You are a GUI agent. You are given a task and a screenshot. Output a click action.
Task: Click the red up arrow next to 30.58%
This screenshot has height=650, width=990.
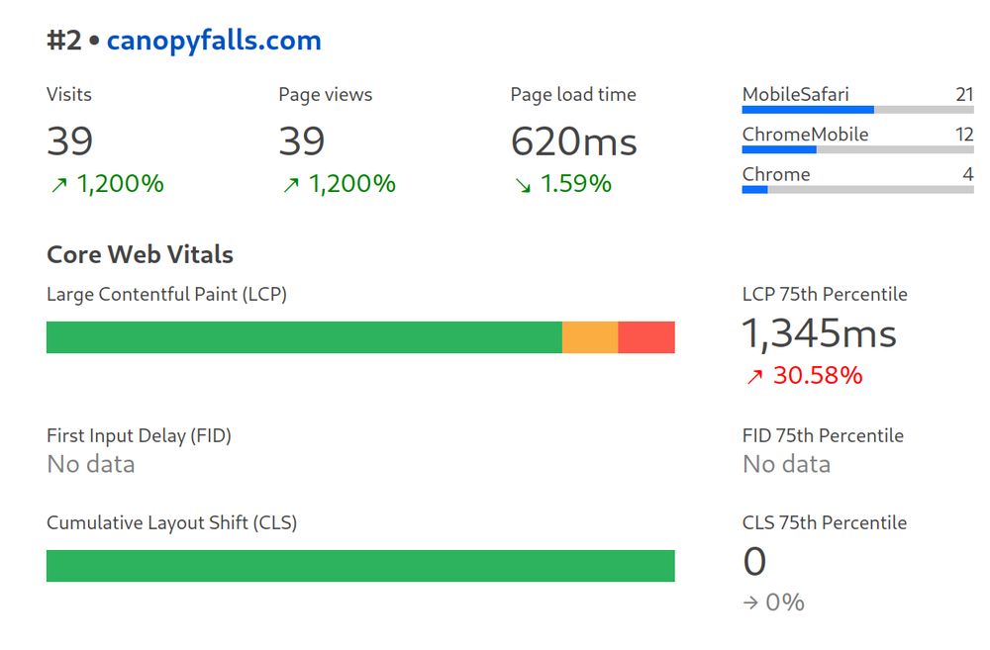tap(755, 376)
